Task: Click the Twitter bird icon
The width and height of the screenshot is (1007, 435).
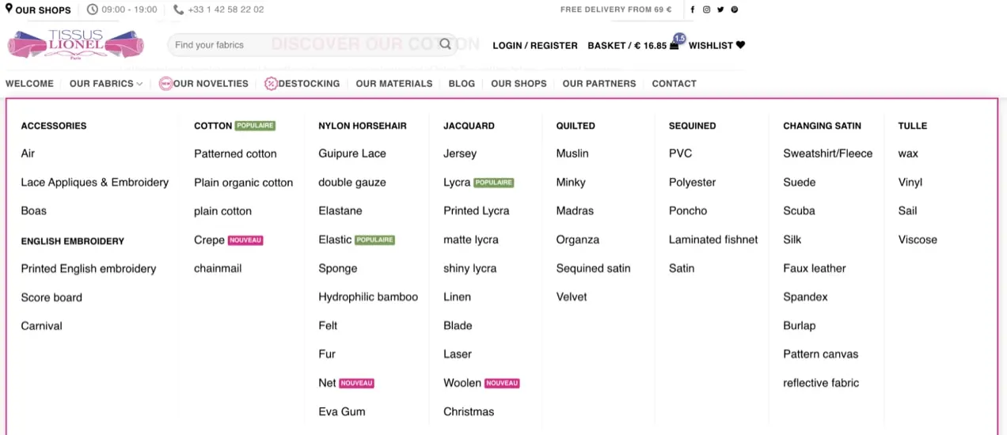Action: [720, 9]
